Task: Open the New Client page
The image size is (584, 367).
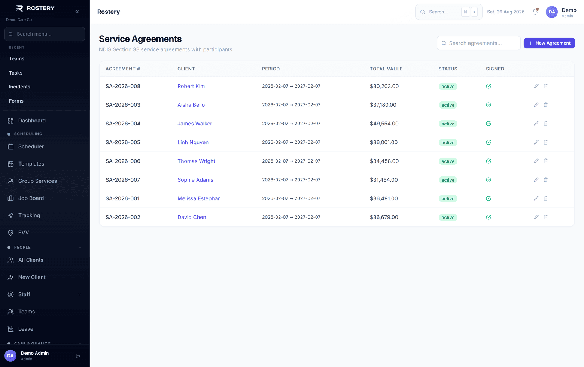Action: pyautogui.click(x=45, y=277)
